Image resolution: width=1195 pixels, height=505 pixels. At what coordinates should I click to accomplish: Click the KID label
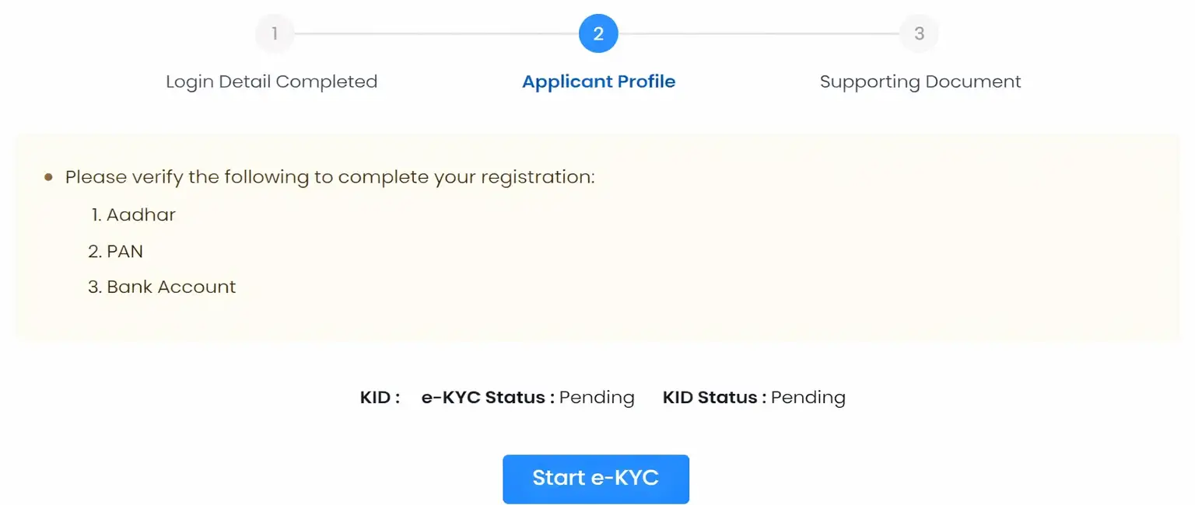point(379,397)
